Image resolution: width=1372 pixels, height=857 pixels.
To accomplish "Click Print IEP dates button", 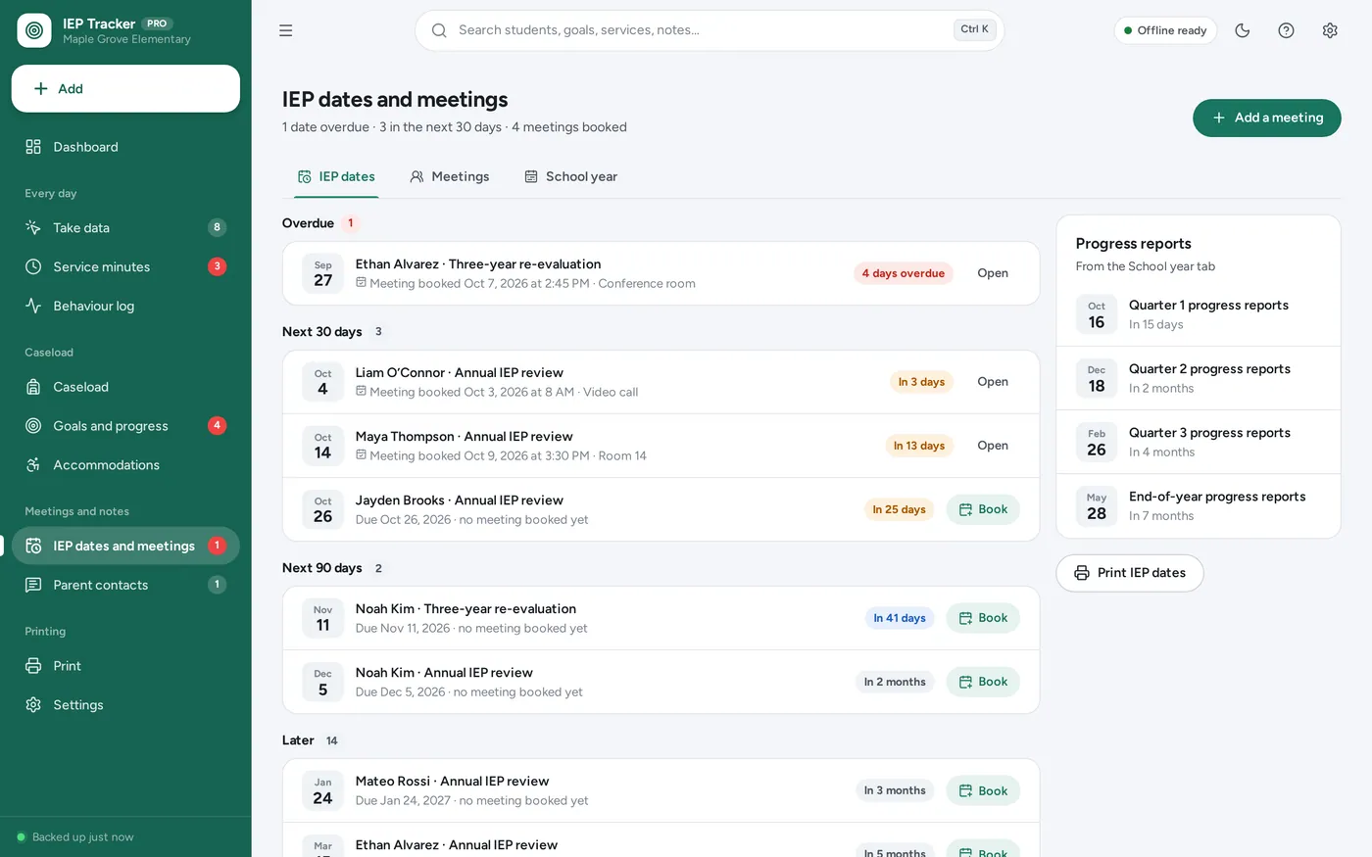I will coord(1129,573).
